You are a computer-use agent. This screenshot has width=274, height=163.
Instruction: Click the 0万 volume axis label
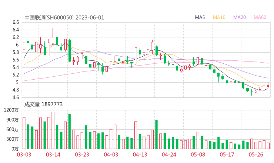[x=15, y=149]
